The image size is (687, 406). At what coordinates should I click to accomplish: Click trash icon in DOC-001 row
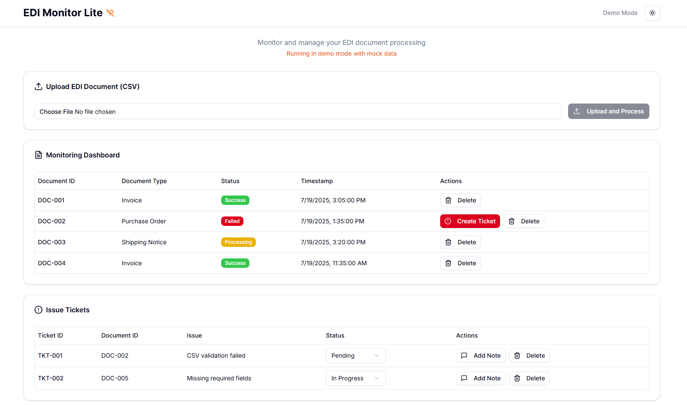click(448, 200)
